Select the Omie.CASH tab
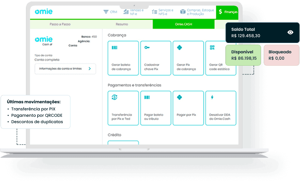300x184 pixels. pos(183,24)
